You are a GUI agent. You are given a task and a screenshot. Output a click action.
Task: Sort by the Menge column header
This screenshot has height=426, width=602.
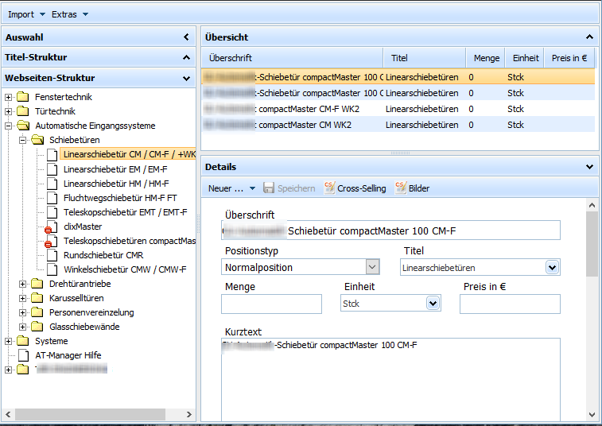[486, 58]
